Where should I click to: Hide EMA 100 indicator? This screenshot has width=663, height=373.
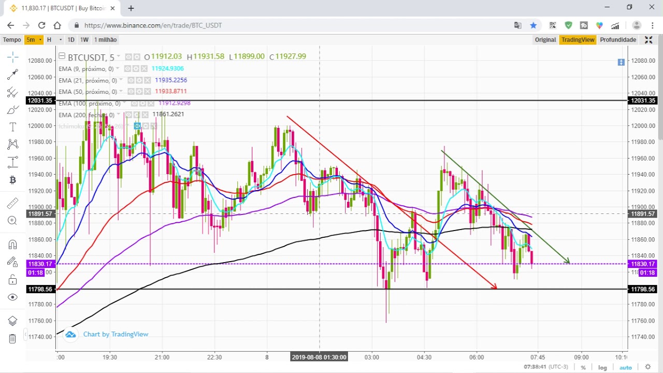134,104
